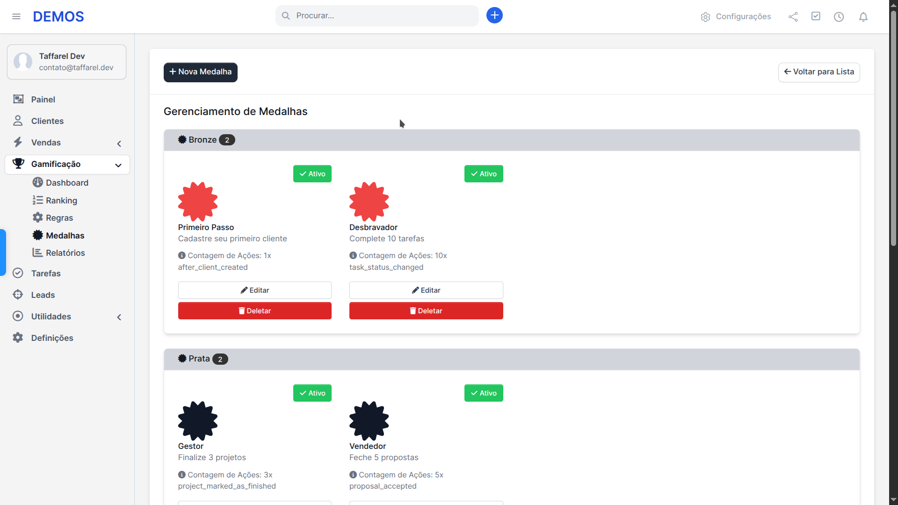Expand the Utilidades section chevron
Viewport: 898px width, 505px height.
click(x=119, y=317)
